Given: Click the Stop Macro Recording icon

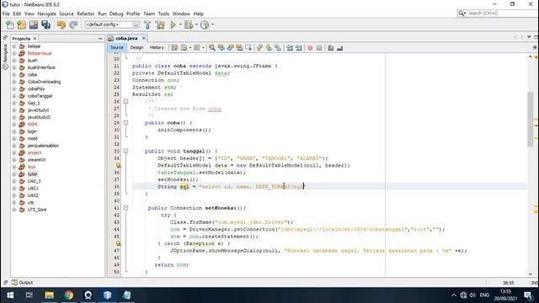Looking at the screenshot, I should coord(319,48).
